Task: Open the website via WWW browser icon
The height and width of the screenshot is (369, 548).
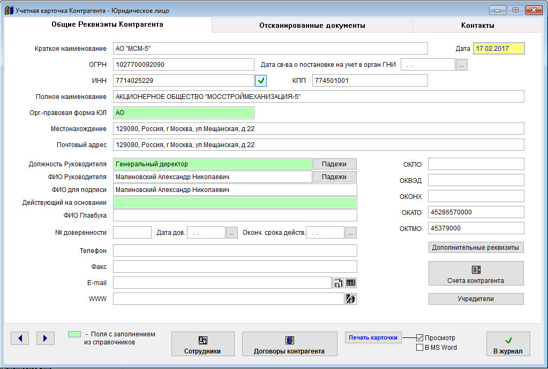Action: [x=351, y=299]
